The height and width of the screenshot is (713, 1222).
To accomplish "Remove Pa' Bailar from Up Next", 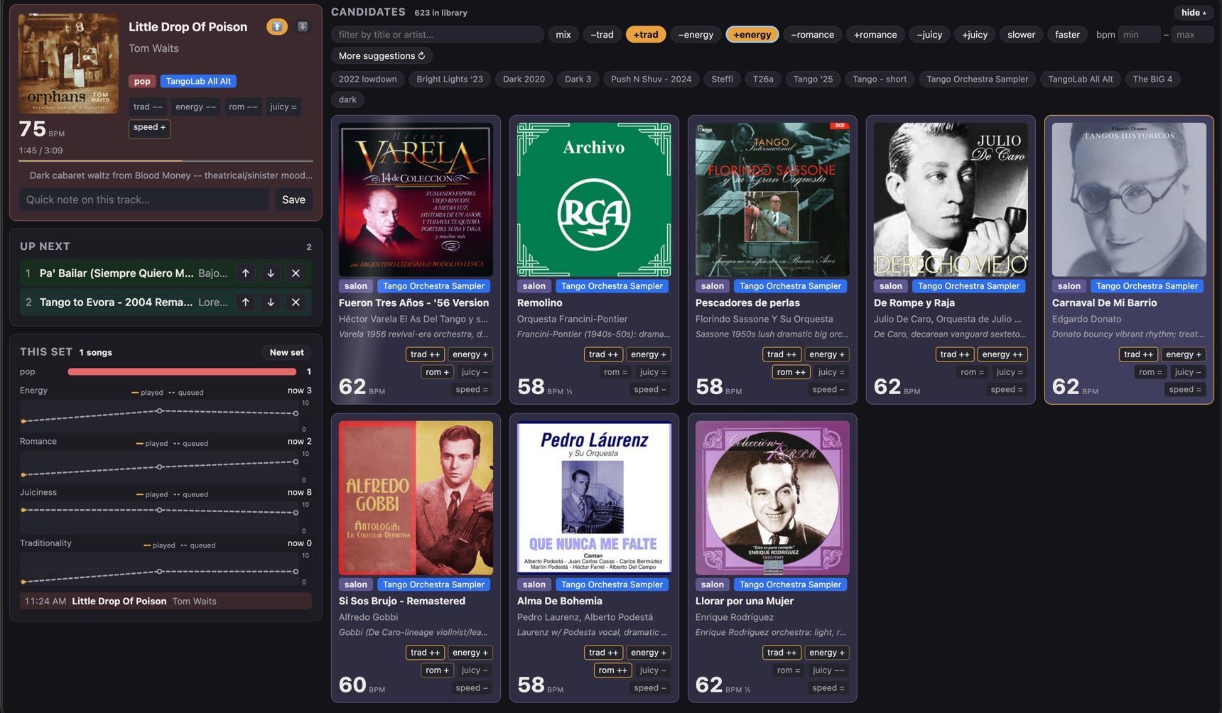I will 296,273.
